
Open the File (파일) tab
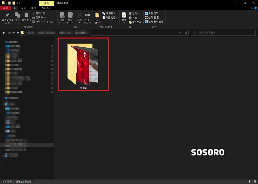click(6, 8)
